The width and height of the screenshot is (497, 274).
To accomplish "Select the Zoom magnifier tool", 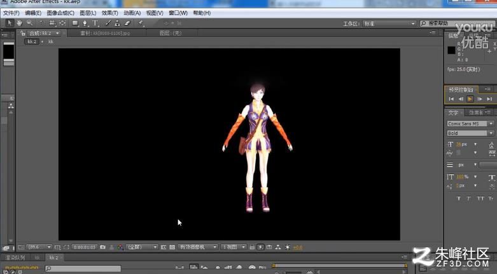I will 29,23.
